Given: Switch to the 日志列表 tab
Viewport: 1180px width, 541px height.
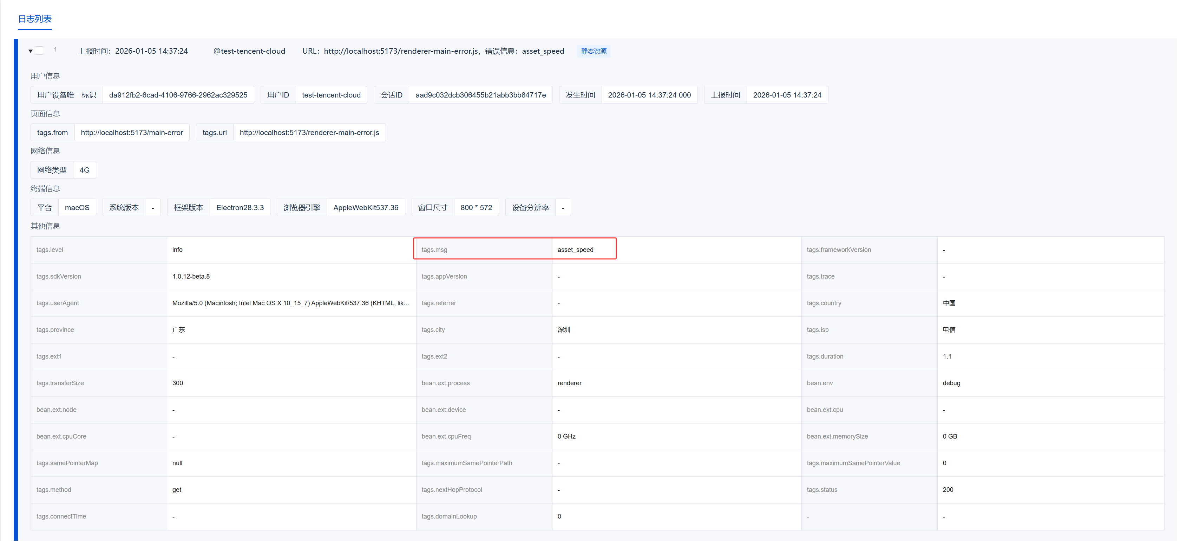Looking at the screenshot, I should point(35,19).
